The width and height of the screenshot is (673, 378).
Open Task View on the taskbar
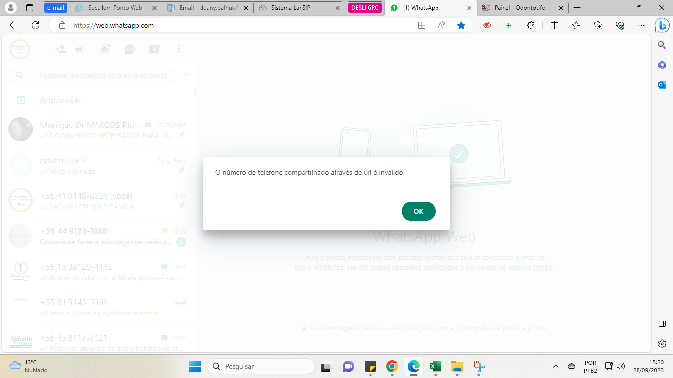coord(326,366)
